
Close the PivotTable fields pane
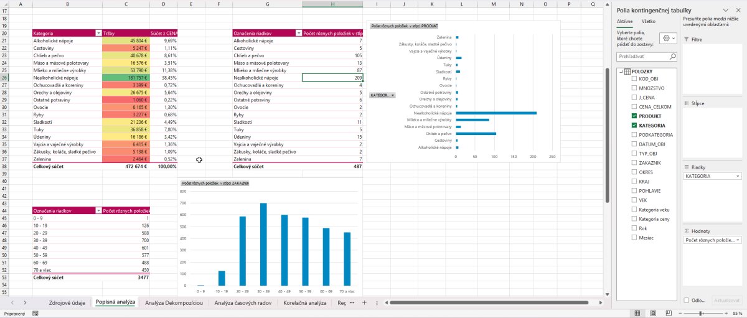point(738,11)
